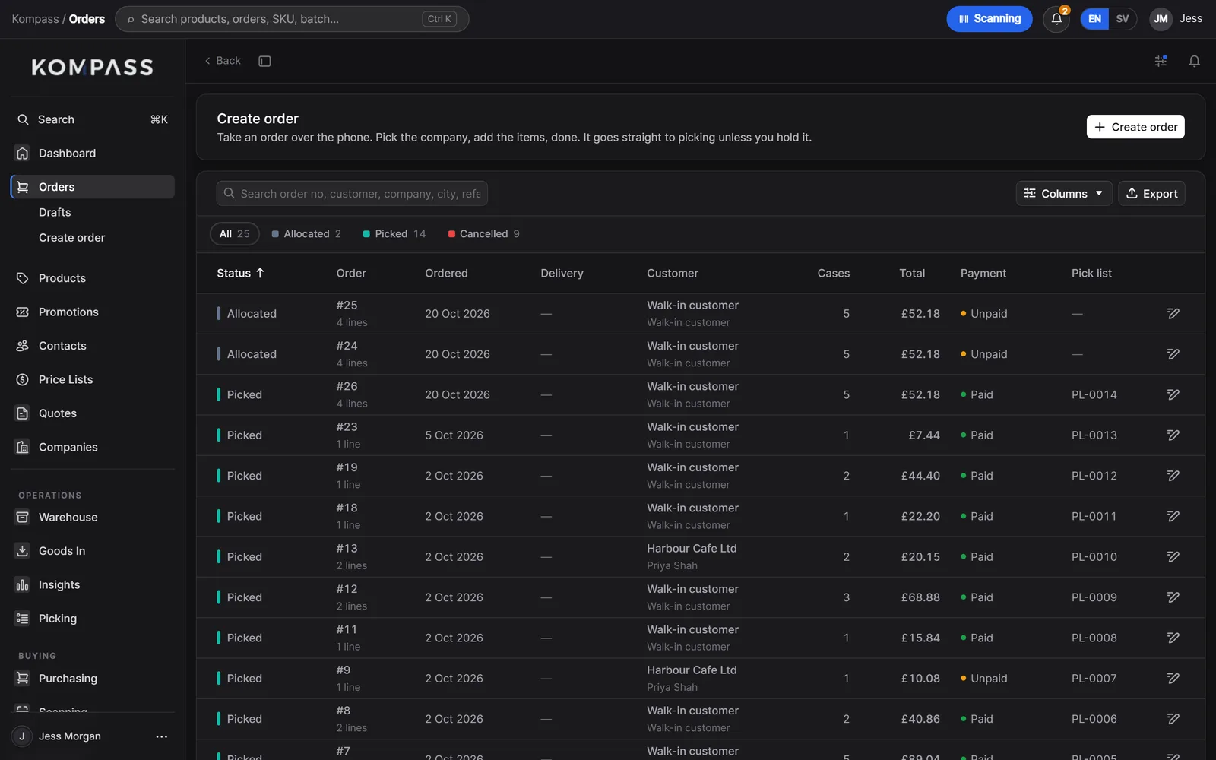Open Create order in the sidebar submenu
Viewport: 1216px width, 760px height.
click(72, 238)
